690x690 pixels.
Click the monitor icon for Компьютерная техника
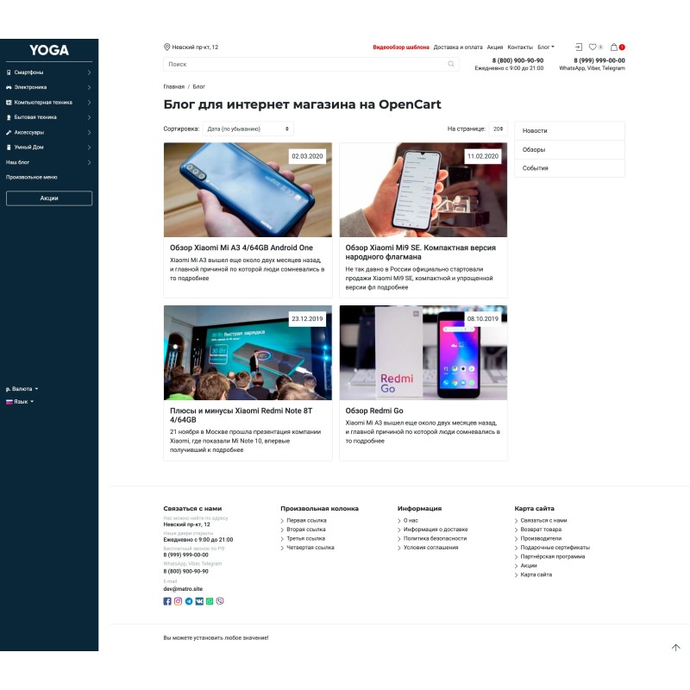click(x=9, y=102)
